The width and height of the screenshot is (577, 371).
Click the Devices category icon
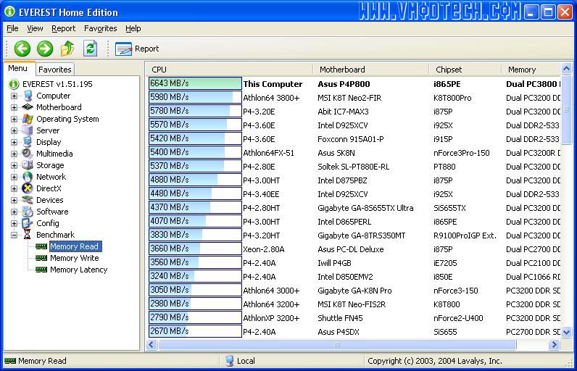point(28,200)
